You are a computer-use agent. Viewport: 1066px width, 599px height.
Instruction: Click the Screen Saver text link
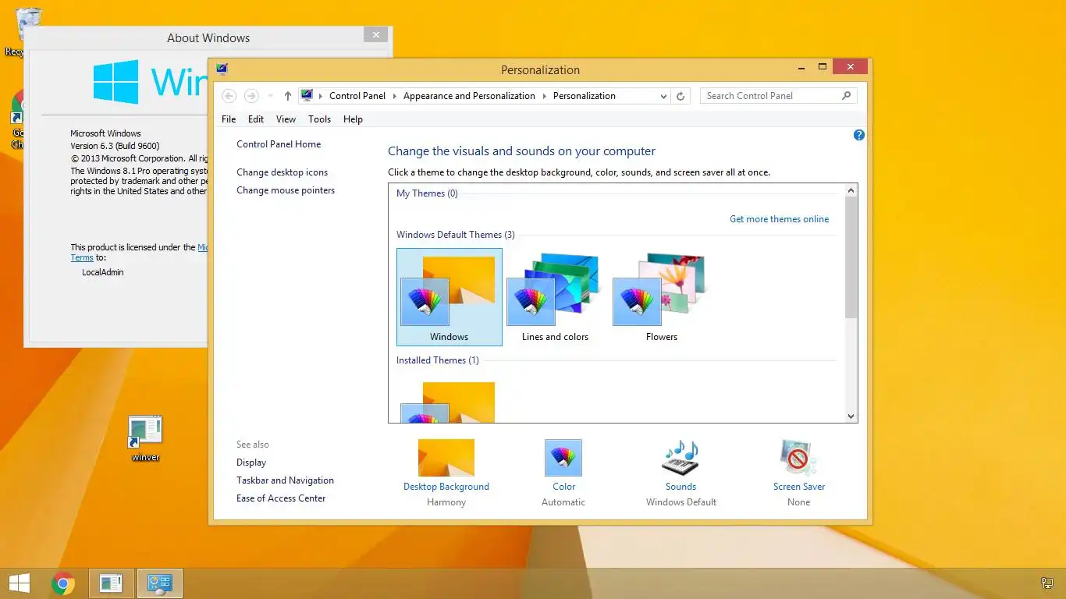tap(799, 487)
